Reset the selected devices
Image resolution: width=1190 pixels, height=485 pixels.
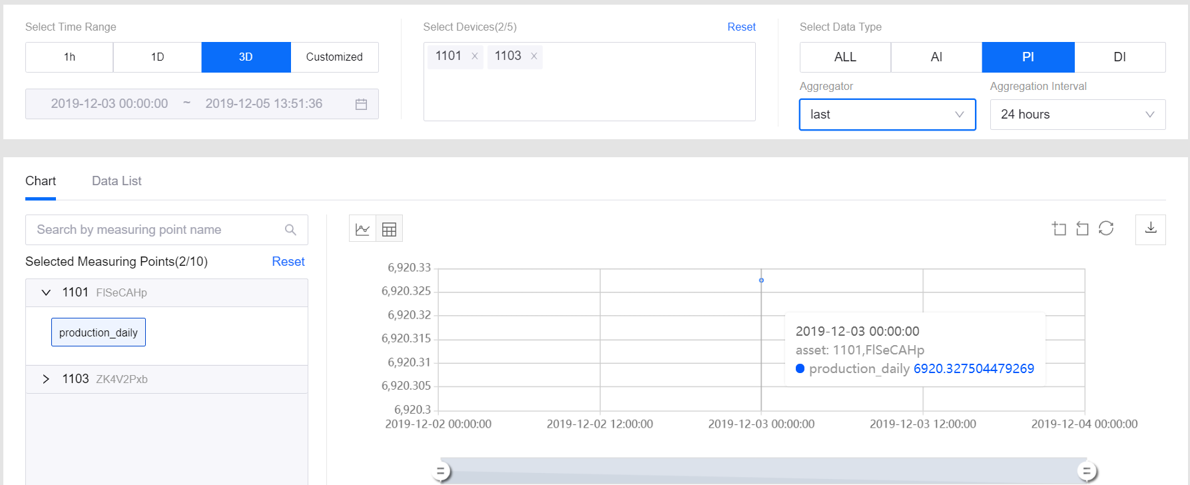[741, 27]
